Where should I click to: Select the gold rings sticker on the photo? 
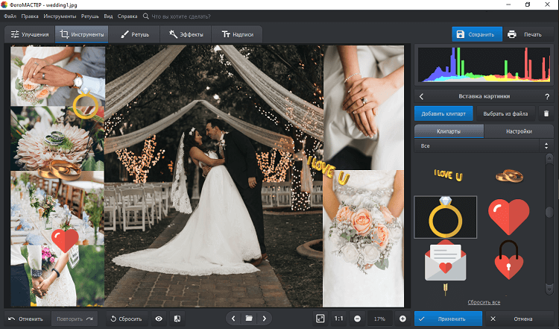coord(60,170)
